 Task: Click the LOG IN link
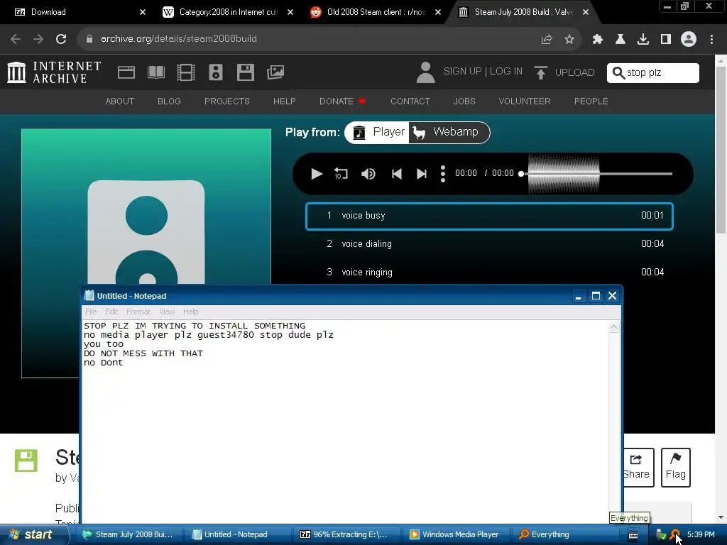(505, 72)
